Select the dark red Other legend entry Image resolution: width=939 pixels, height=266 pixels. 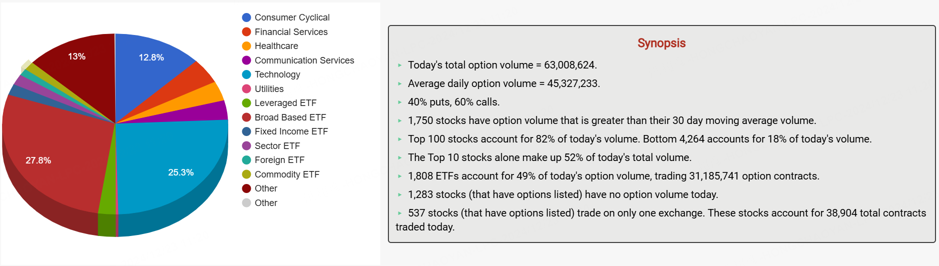tap(260, 188)
